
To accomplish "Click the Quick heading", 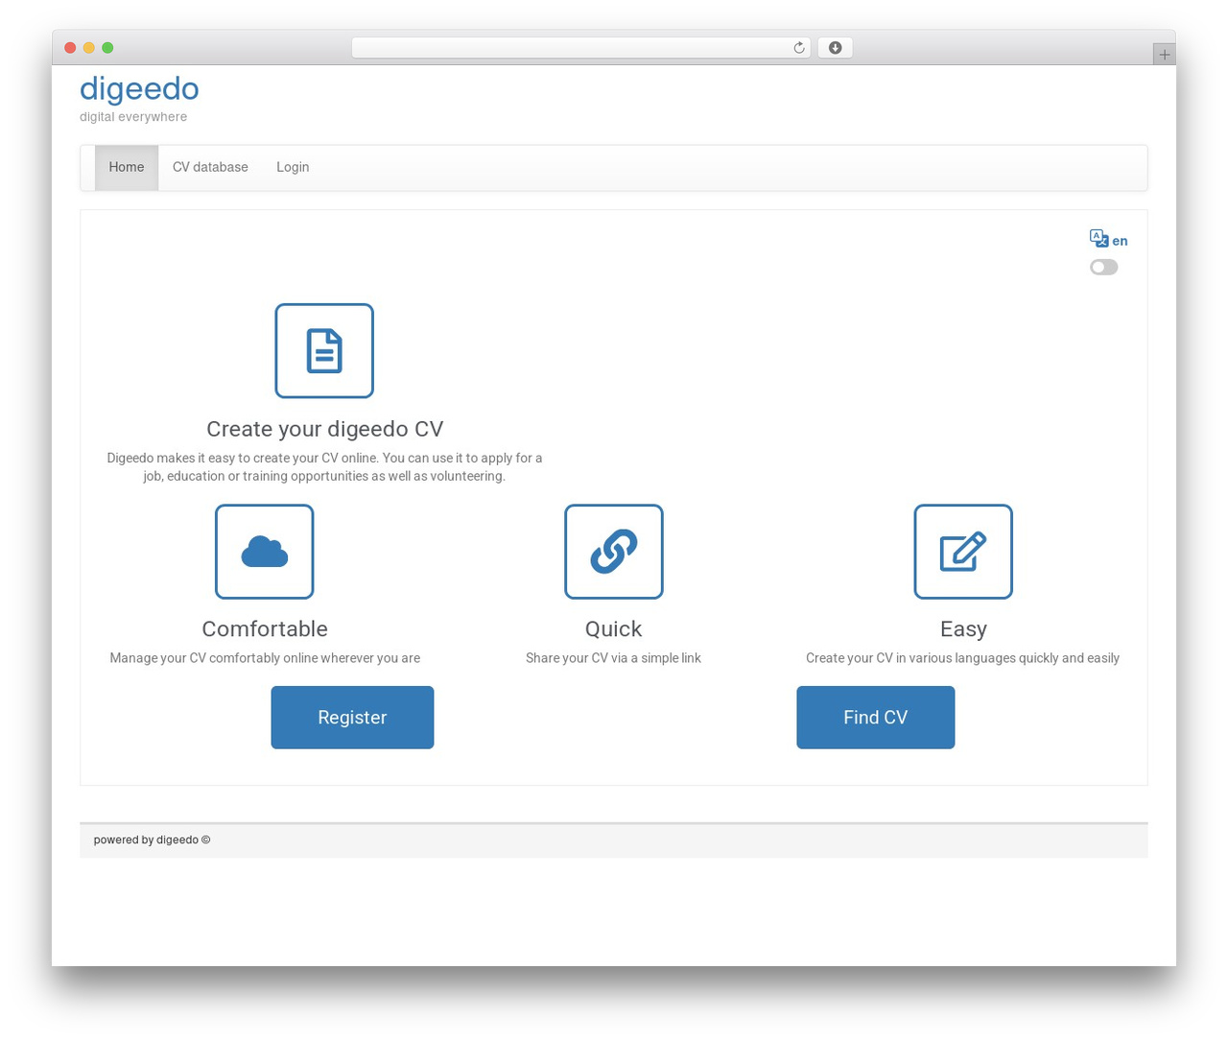I will click(x=614, y=628).
